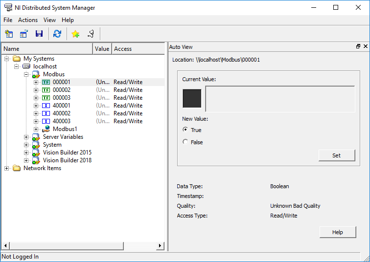
Task: Click the Name column header
Action: (47, 49)
